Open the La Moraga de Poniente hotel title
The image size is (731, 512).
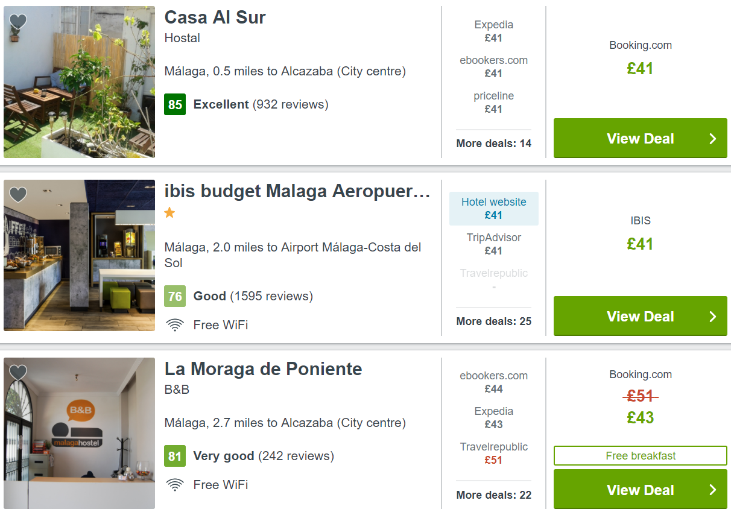coord(263,369)
